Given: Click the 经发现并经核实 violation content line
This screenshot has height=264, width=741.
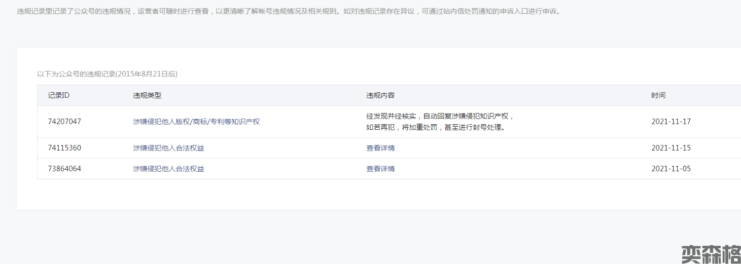Looking at the screenshot, I should [x=440, y=116].
